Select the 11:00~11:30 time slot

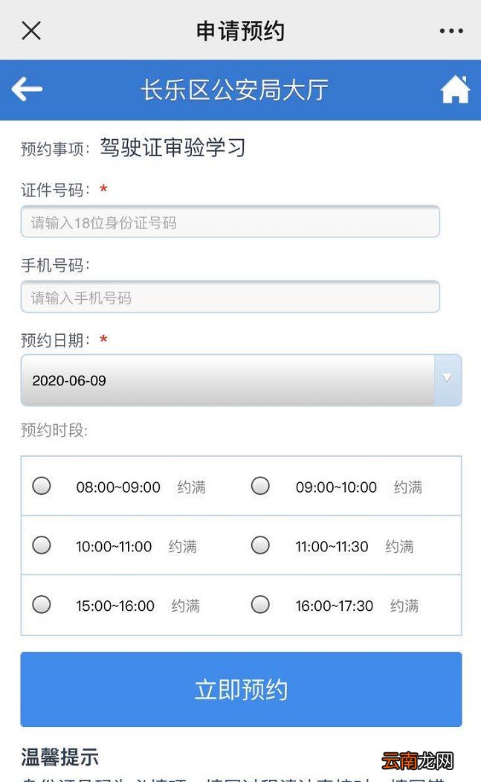(x=260, y=545)
